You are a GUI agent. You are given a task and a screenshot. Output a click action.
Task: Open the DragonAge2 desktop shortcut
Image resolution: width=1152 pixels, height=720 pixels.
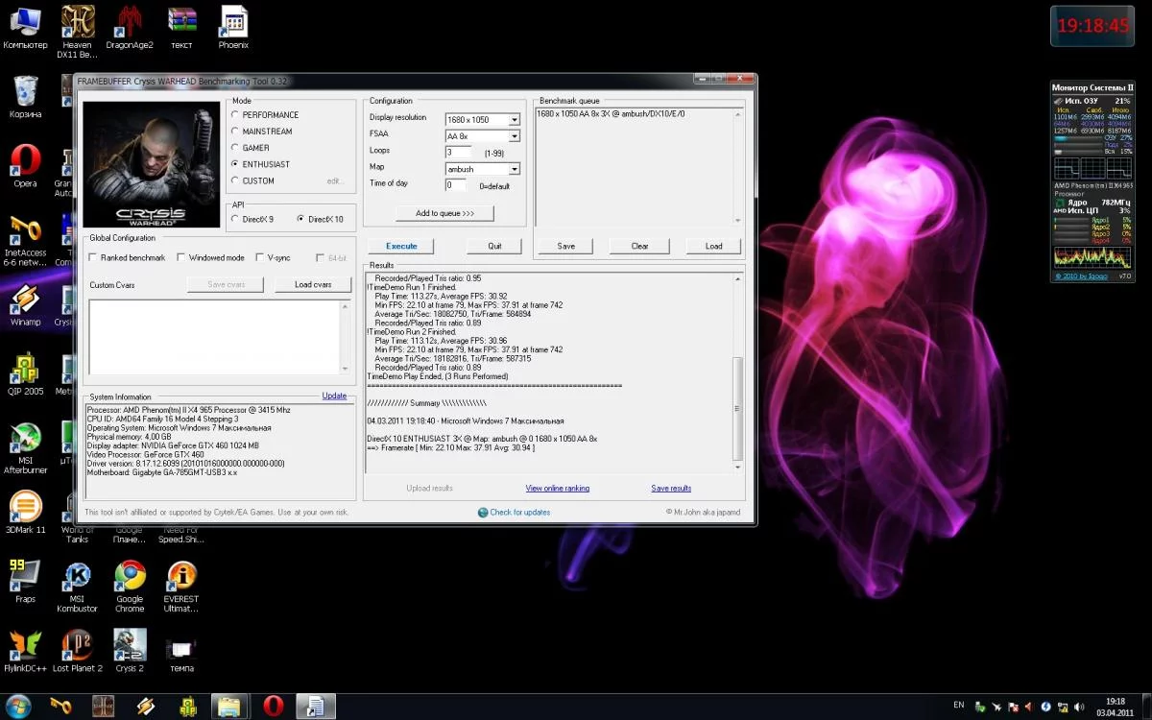coord(130,21)
